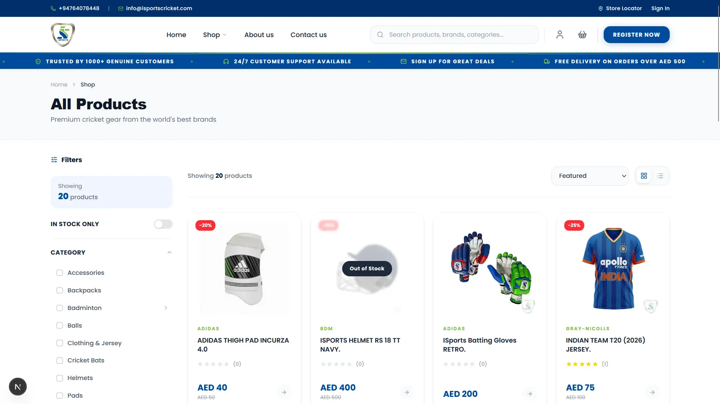
Task: Click the sign-up deals envelope icon
Action: [403, 61]
